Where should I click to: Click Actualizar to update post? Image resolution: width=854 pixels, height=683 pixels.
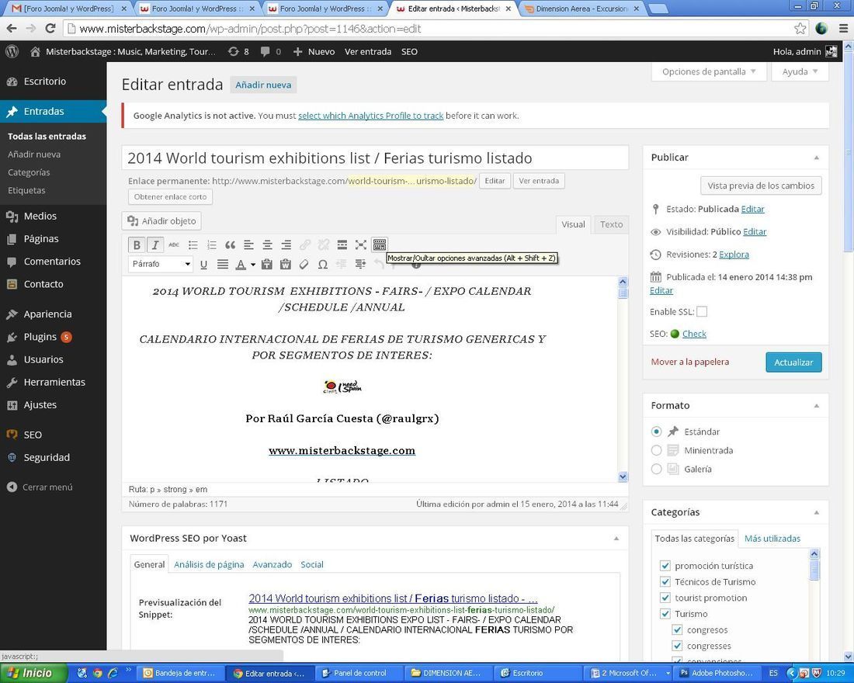pyautogui.click(x=793, y=362)
